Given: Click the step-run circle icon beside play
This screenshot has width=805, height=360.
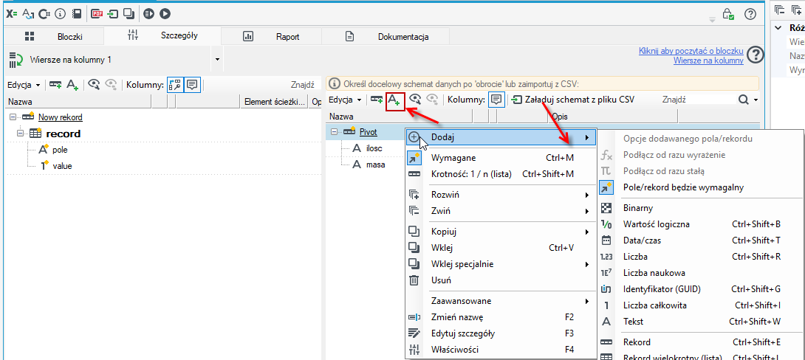Looking at the screenshot, I should tap(149, 14).
